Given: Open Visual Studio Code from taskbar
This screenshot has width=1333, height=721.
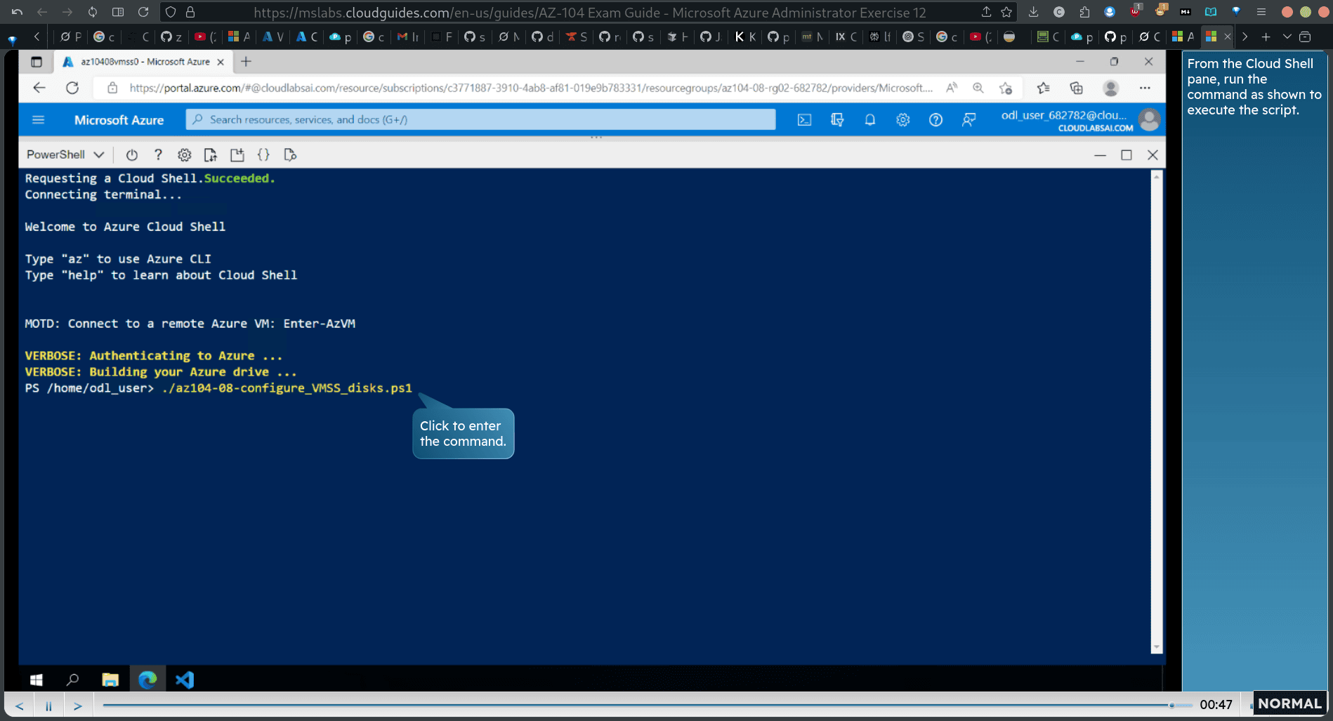Looking at the screenshot, I should click(x=185, y=680).
